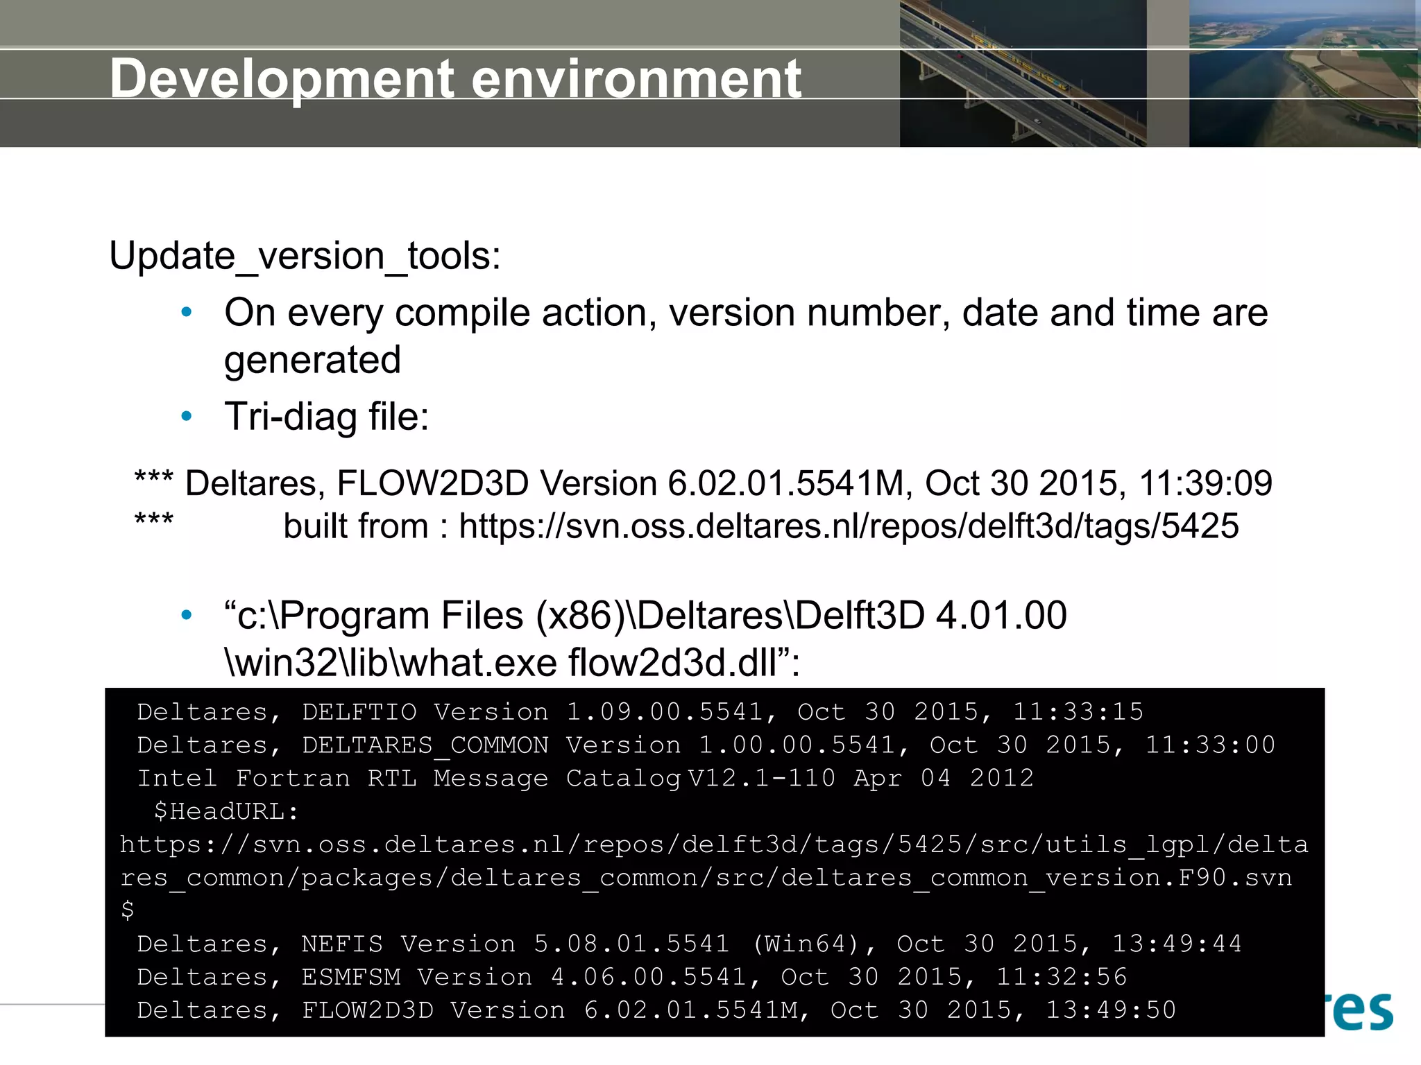Click the Intel Fortran RTL Message Catalog line

[585, 778]
